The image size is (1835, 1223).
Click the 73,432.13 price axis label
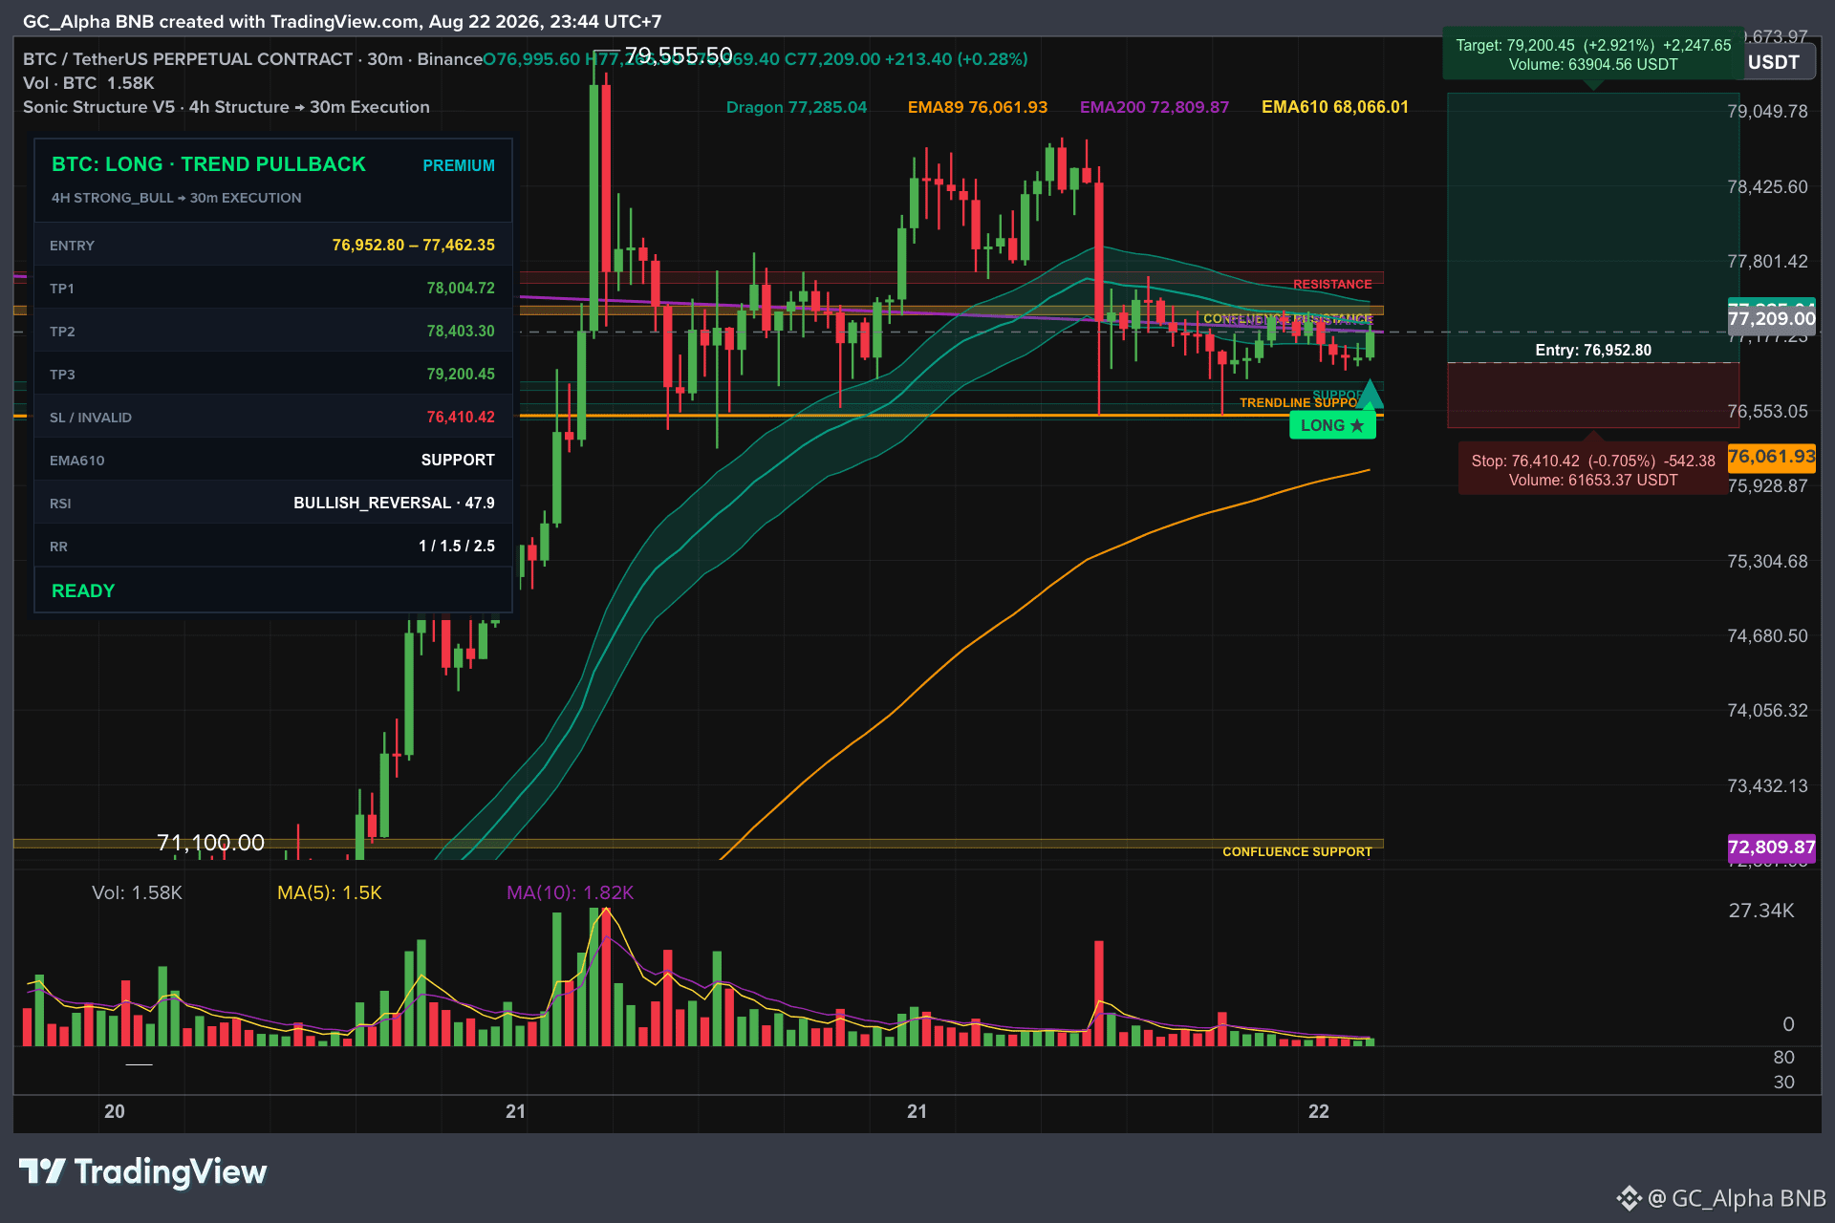click(1767, 786)
